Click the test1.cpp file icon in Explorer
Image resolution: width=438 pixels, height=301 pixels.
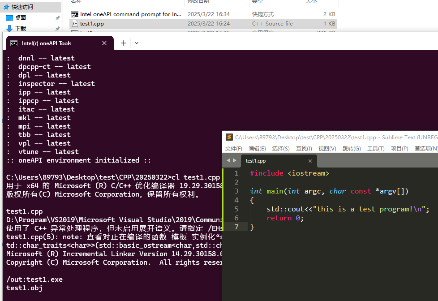pyautogui.click(x=75, y=24)
